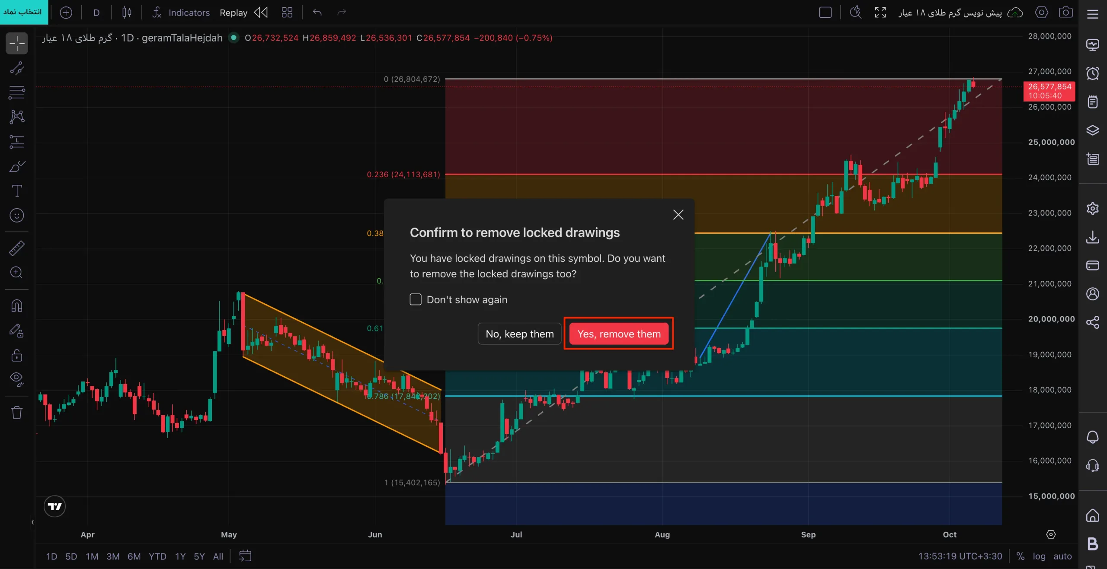Click Yes, remove them button
This screenshot has width=1107, height=569.
pos(619,334)
